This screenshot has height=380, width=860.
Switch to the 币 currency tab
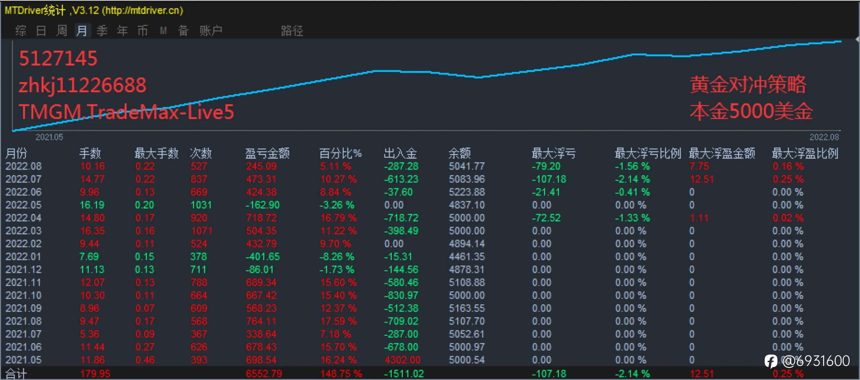pyautogui.click(x=143, y=31)
